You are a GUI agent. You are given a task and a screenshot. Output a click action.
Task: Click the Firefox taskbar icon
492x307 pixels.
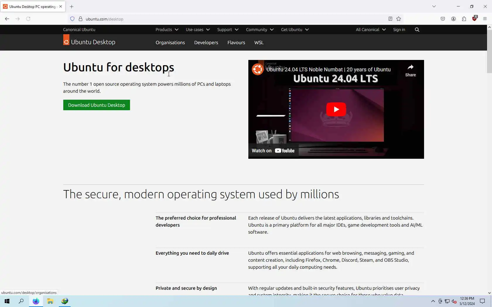[36, 301]
